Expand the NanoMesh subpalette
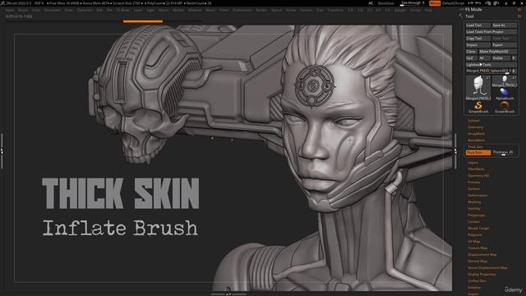Viewport: 526px width, 296px height. click(476, 141)
